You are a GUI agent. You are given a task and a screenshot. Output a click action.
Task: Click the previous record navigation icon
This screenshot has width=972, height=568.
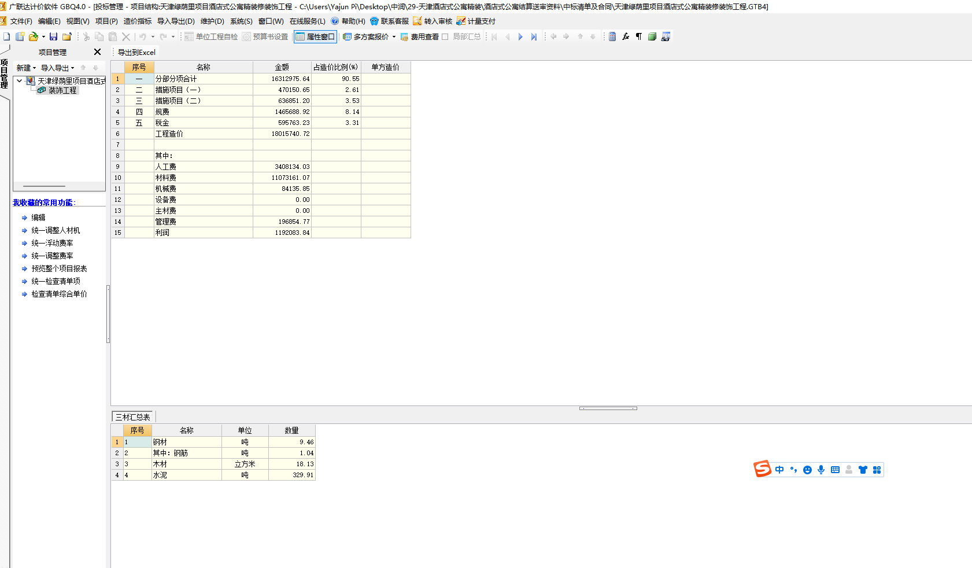(x=508, y=36)
